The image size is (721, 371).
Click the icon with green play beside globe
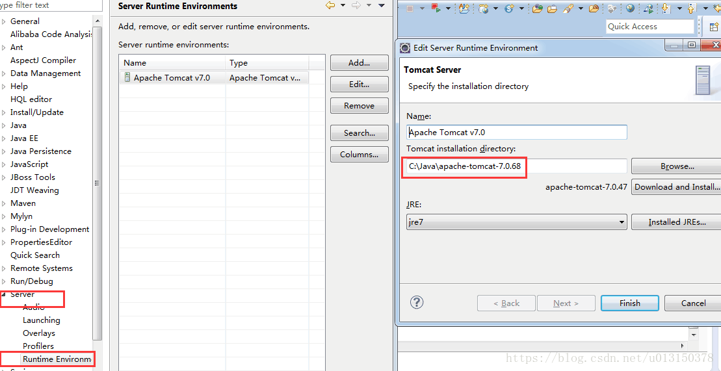[x=648, y=8]
